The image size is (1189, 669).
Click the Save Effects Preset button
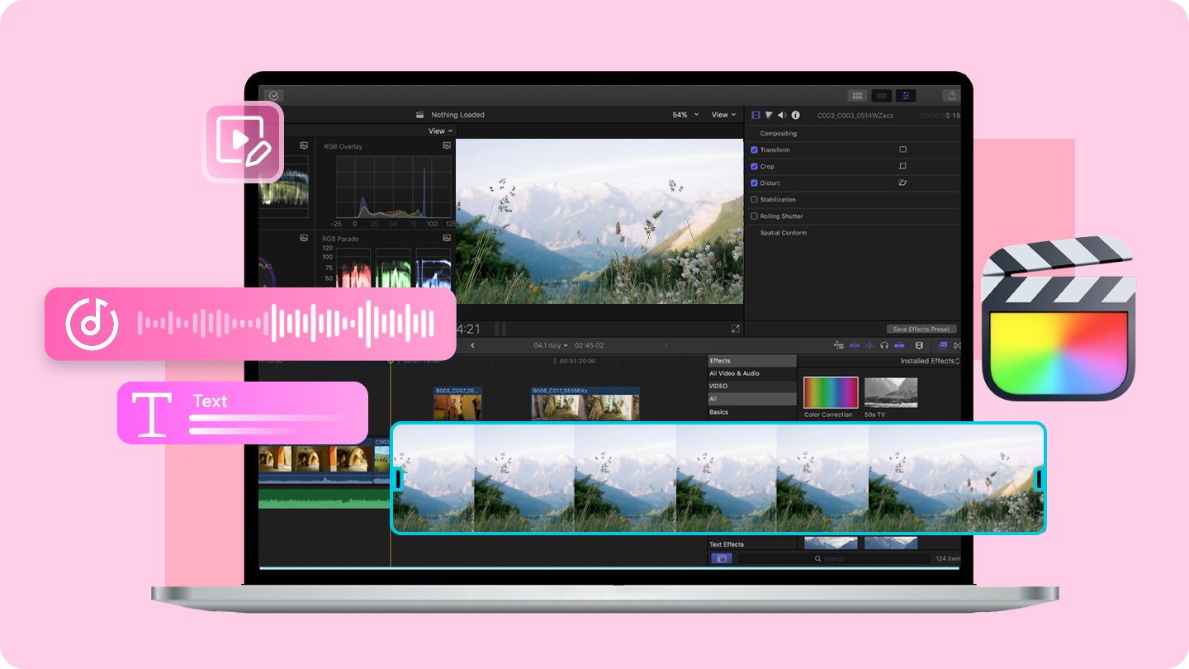921,329
